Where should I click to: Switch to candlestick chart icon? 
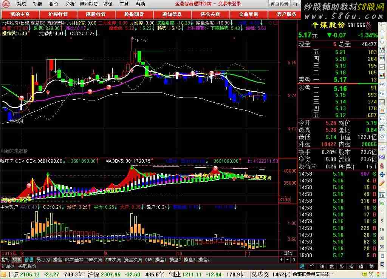(382, 76)
